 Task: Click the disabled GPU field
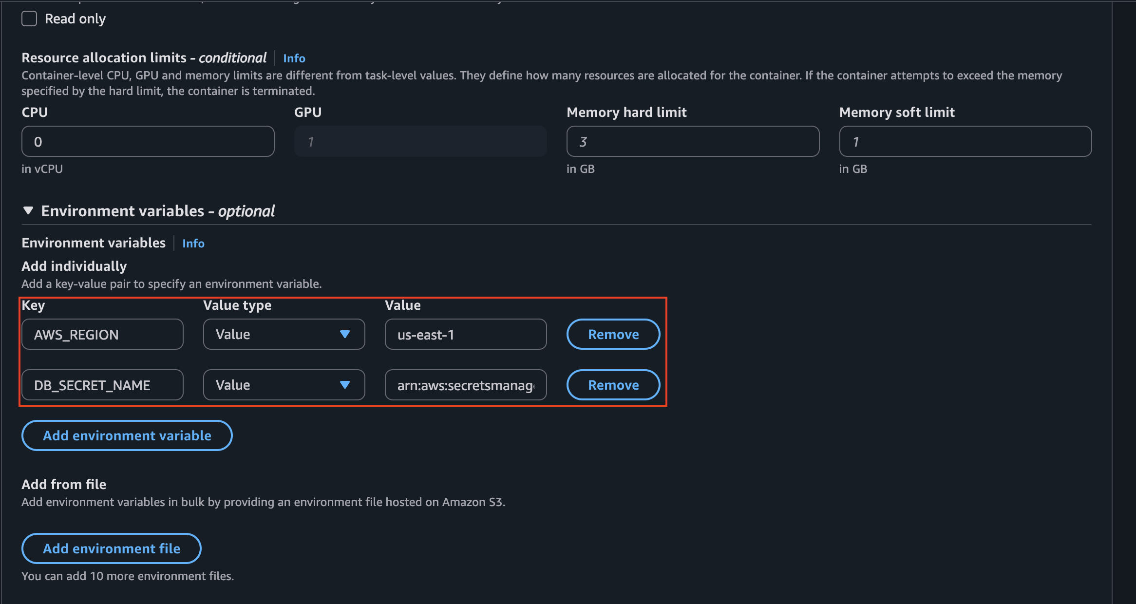420,142
